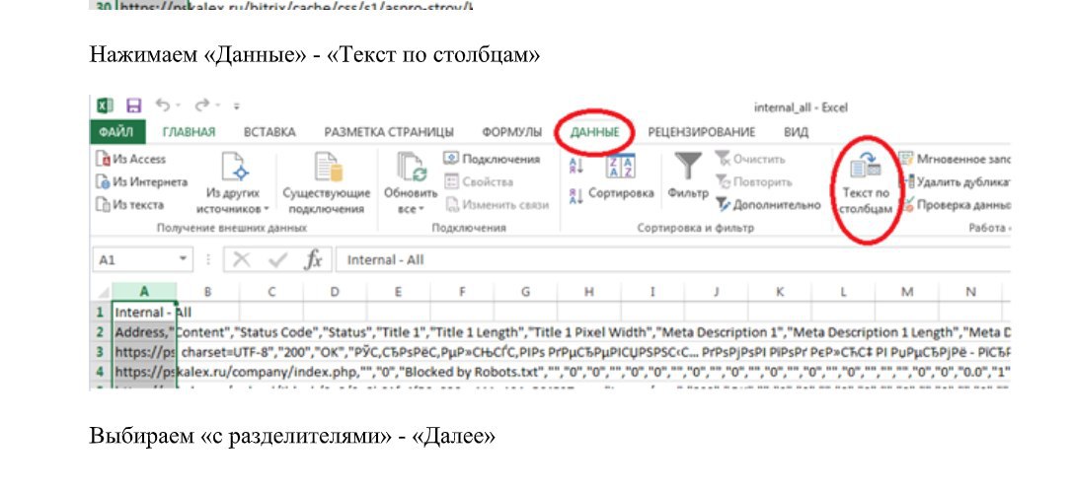Sort descending with the Z-A icon
The image size is (1071, 492).
576,195
